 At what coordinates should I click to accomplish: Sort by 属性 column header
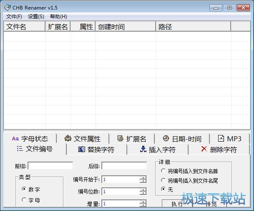coord(83,26)
